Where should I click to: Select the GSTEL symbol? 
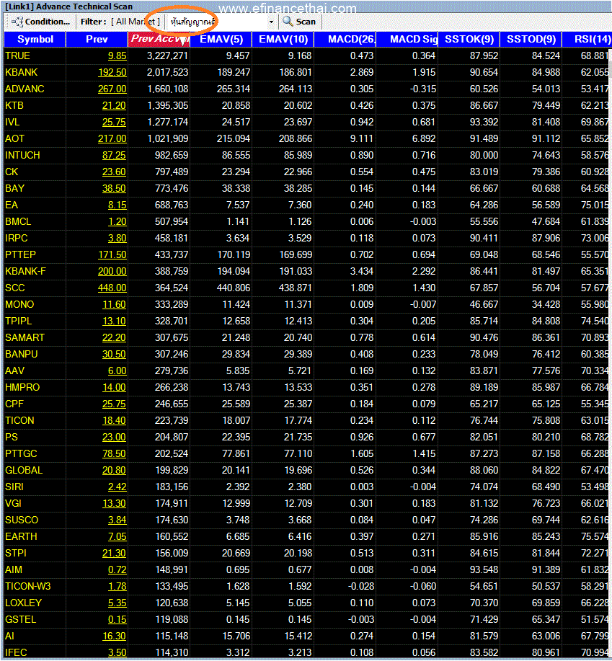(x=21, y=619)
